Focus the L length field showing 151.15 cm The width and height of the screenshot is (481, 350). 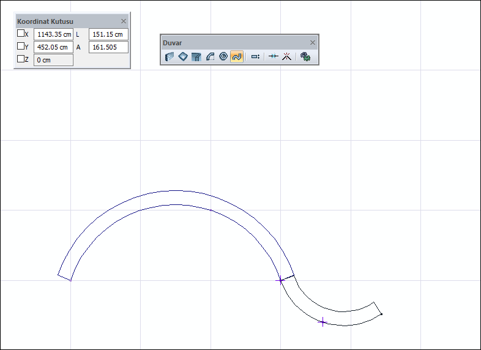[x=108, y=34]
